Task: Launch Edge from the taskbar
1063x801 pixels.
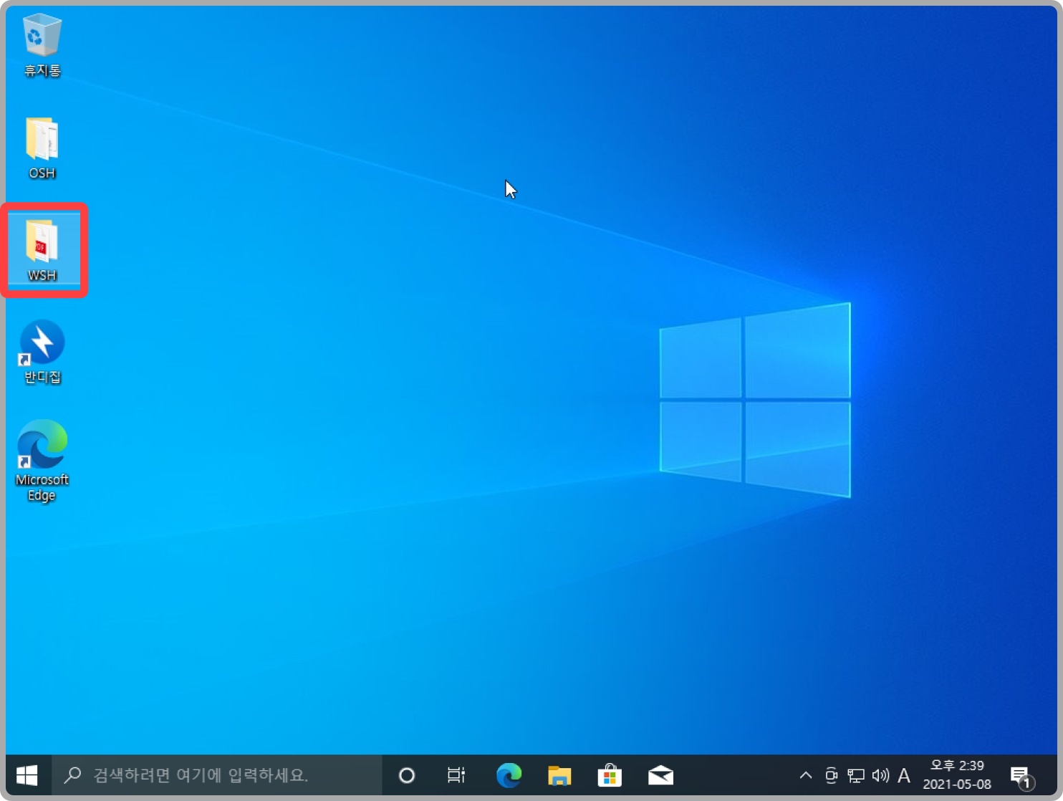Action: click(509, 775)
